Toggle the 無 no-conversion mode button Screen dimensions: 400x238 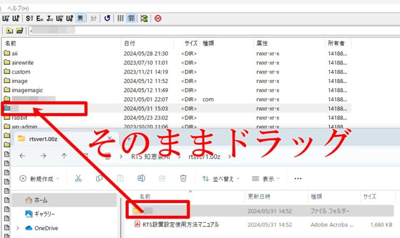80,18
